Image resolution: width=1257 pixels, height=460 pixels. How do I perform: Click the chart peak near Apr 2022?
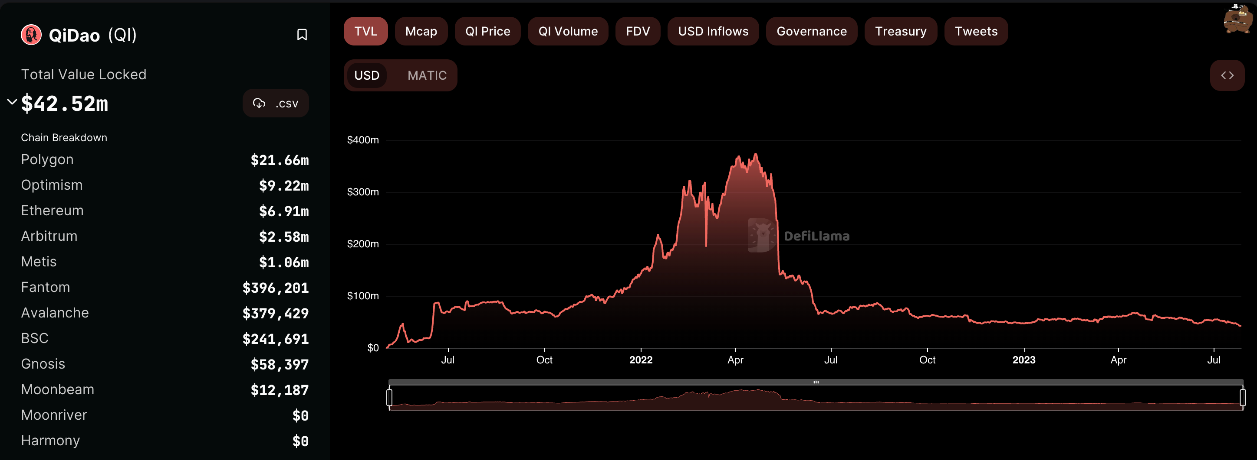pyautogui.click(x=756, y=155)
